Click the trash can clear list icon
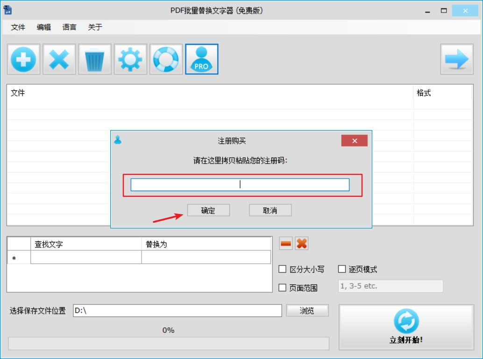The height and width of the screenshot is (359, 483). click(x=94, y=59)
